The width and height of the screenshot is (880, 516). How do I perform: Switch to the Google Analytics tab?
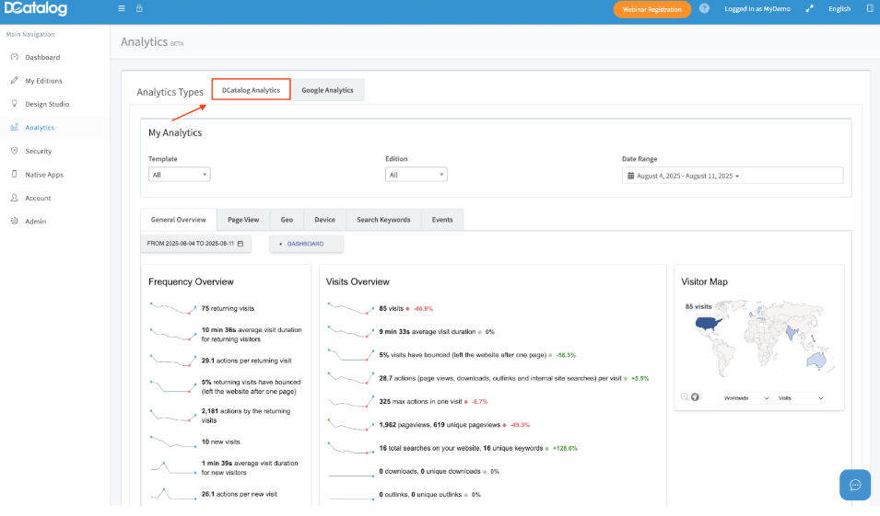point(327,90)
